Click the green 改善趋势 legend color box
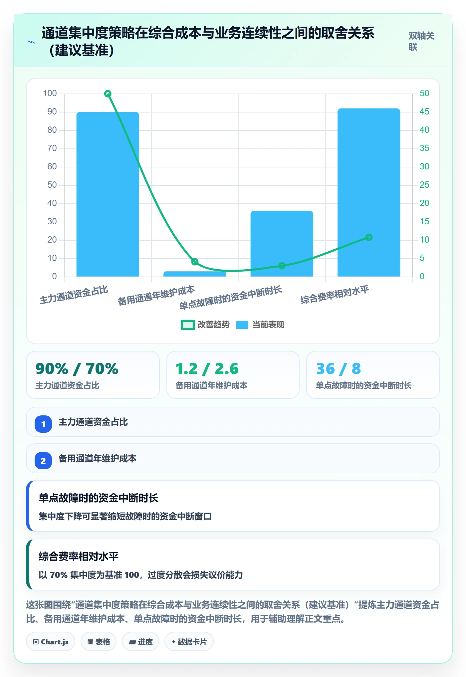The image size is (466, 677). point(188,325)
